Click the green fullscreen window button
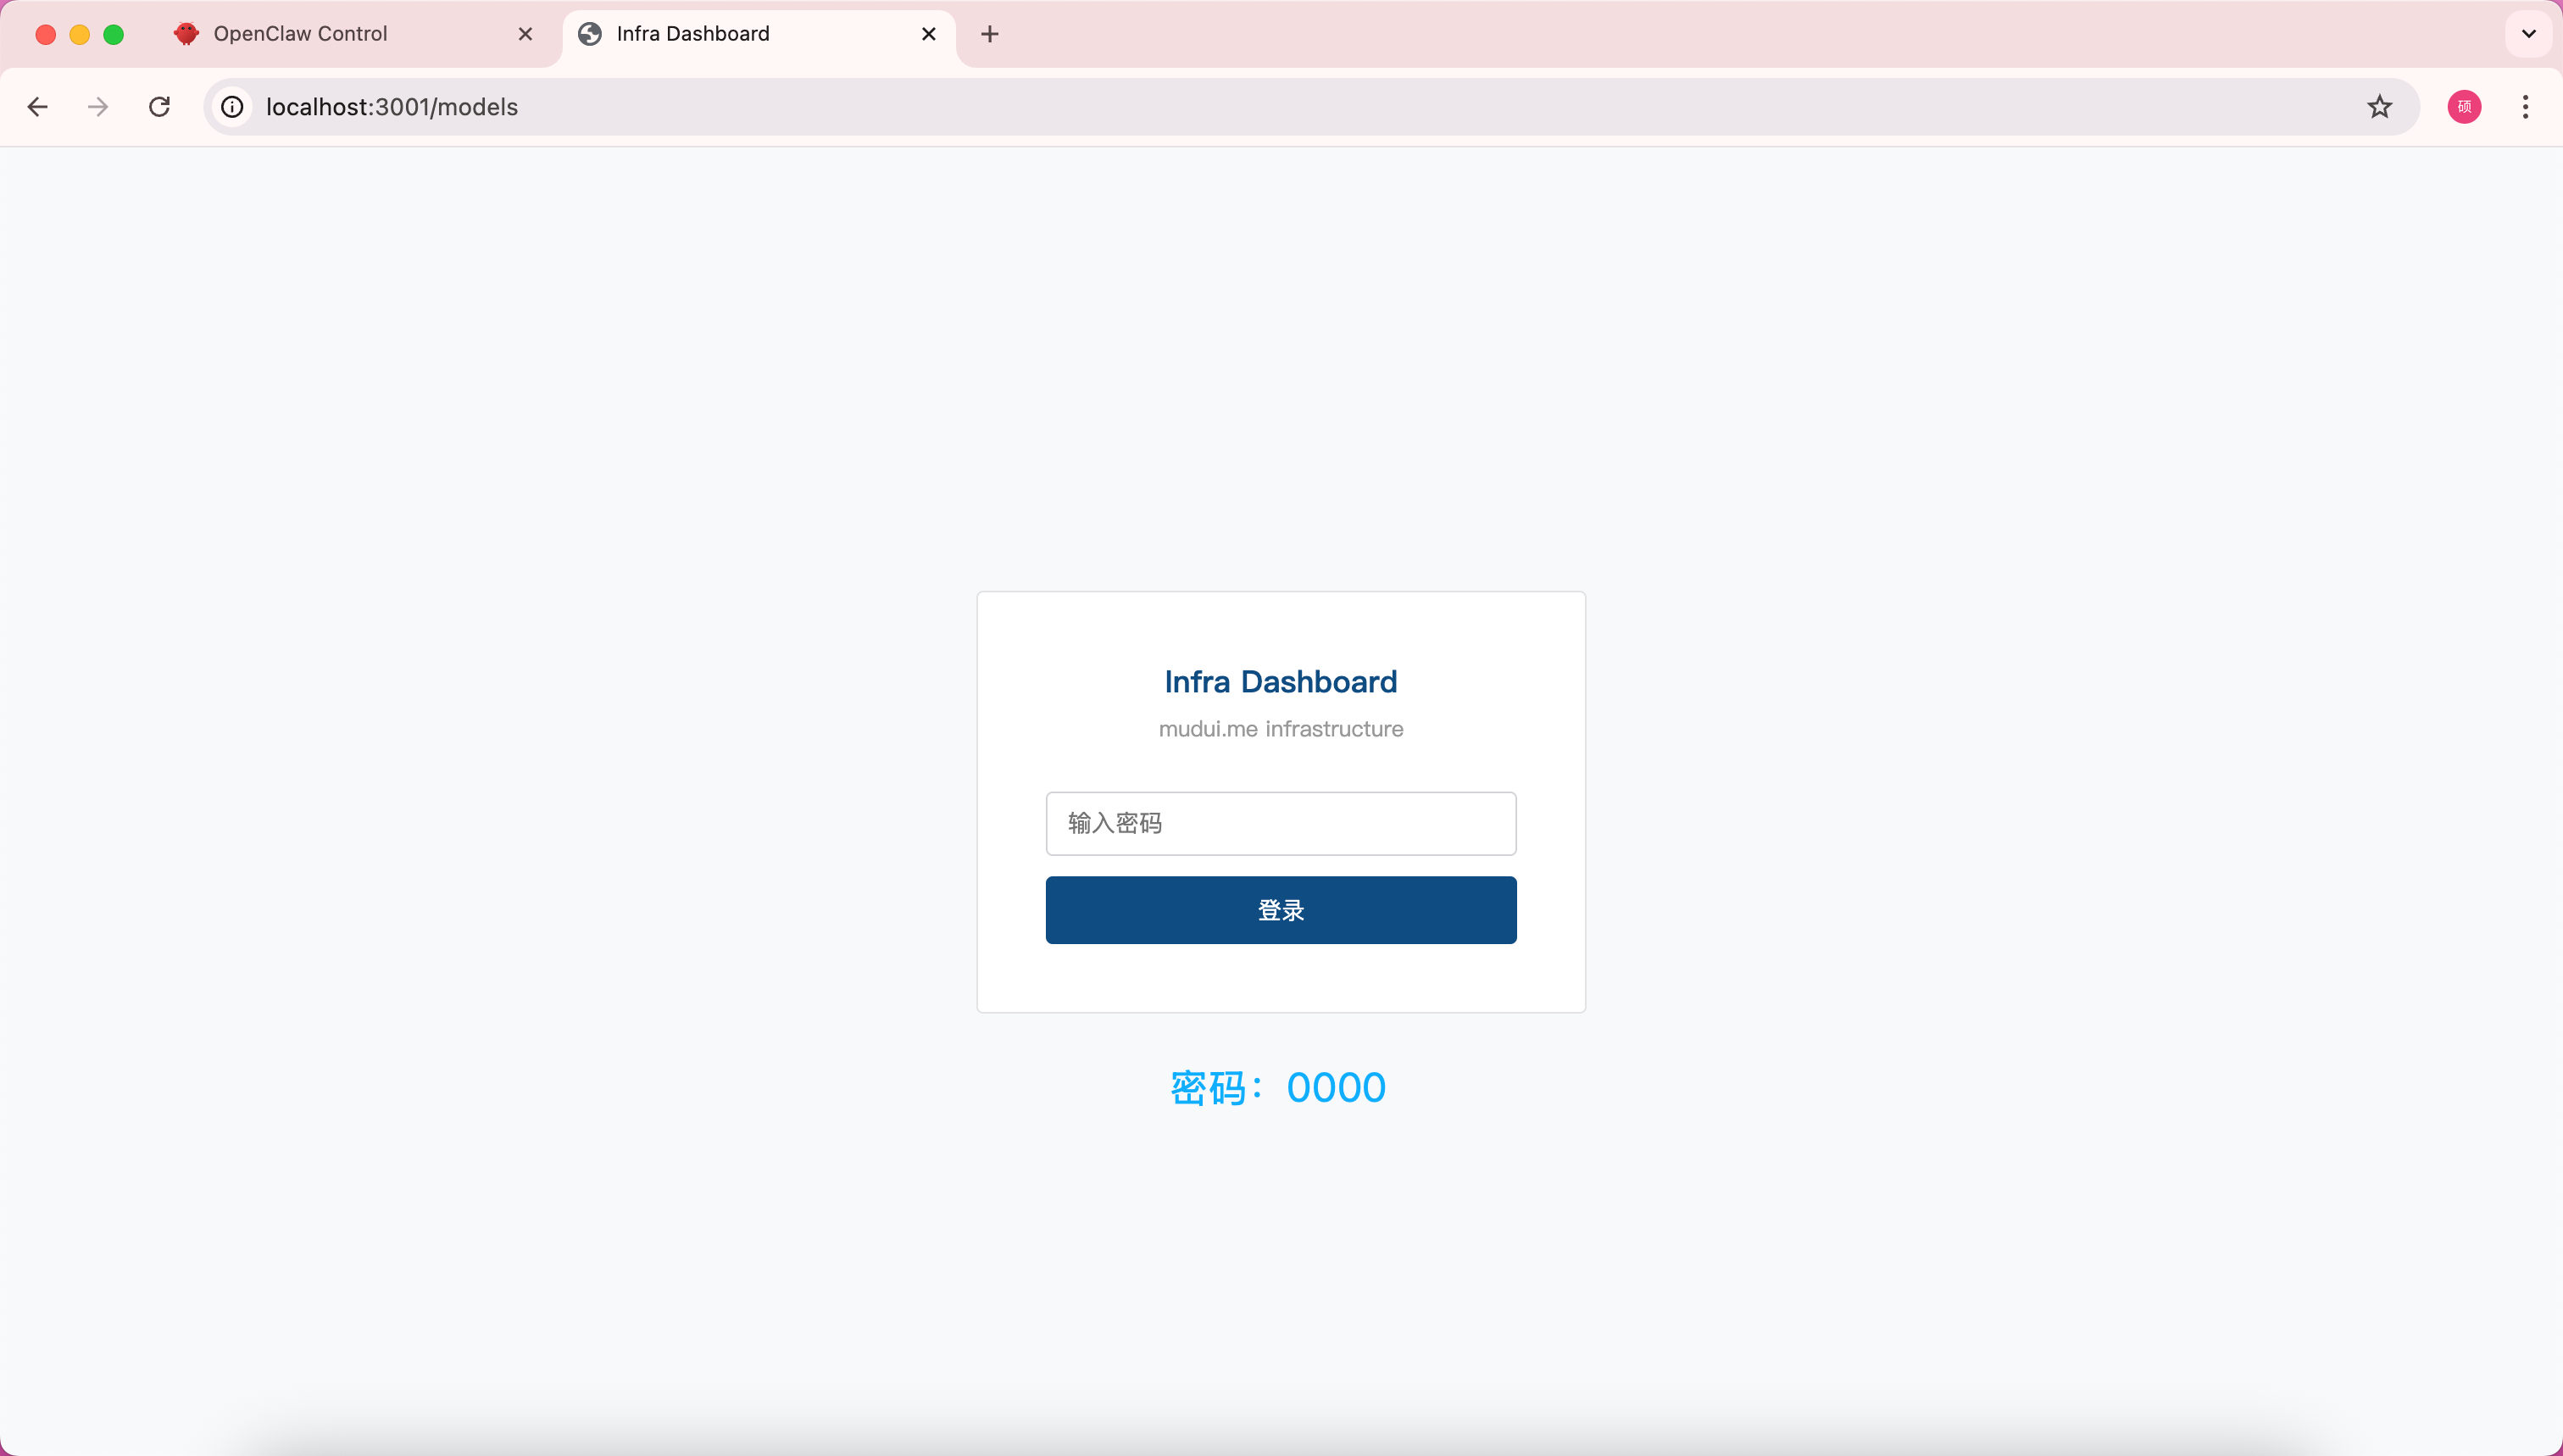This screenshot has width=2563, height=1456. (114, 35)
